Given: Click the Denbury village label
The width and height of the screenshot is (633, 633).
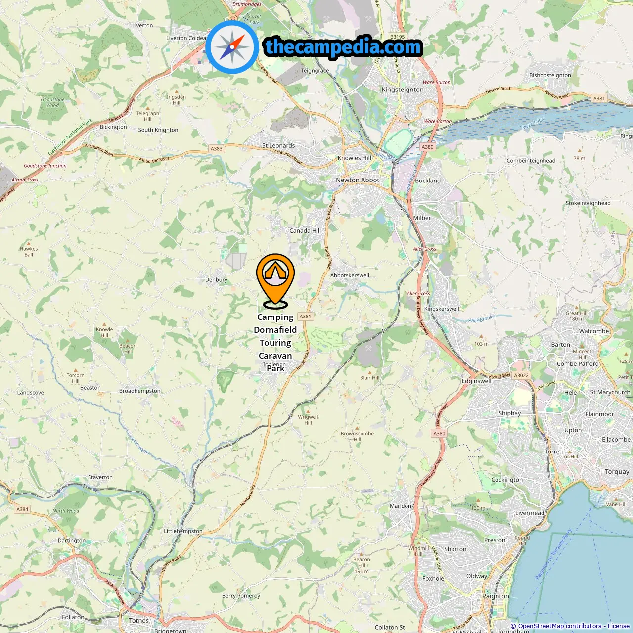Looking at the screenshot, I should (216, 280).
